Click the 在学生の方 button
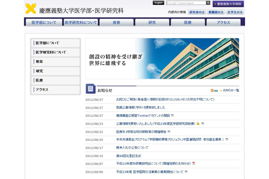Viewport: 269px width, 179px height. [x=235, y=13]
